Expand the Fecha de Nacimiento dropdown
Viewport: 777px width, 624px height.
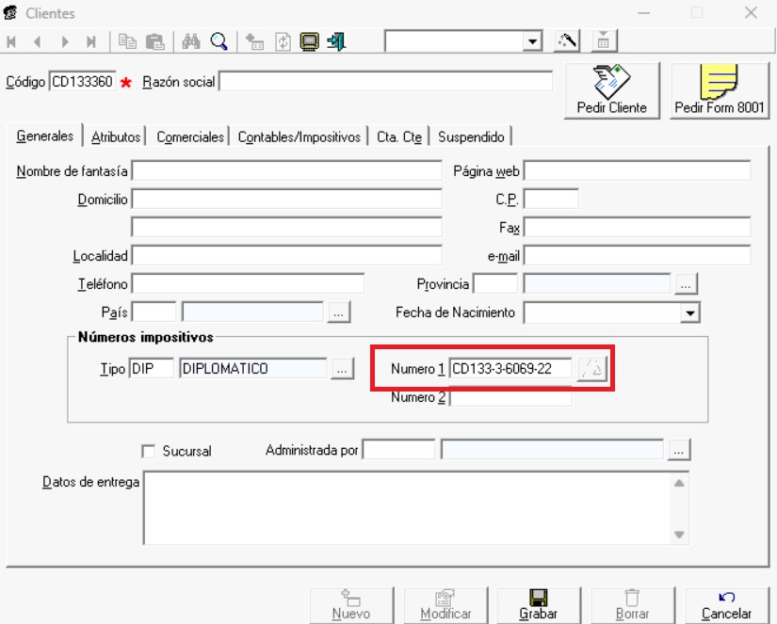pyautogui.click(x=690, y=312)
